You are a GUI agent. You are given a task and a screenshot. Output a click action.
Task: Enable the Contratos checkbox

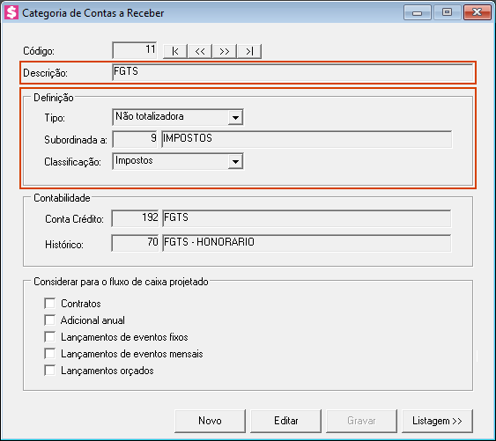click(x=50, y=303)
